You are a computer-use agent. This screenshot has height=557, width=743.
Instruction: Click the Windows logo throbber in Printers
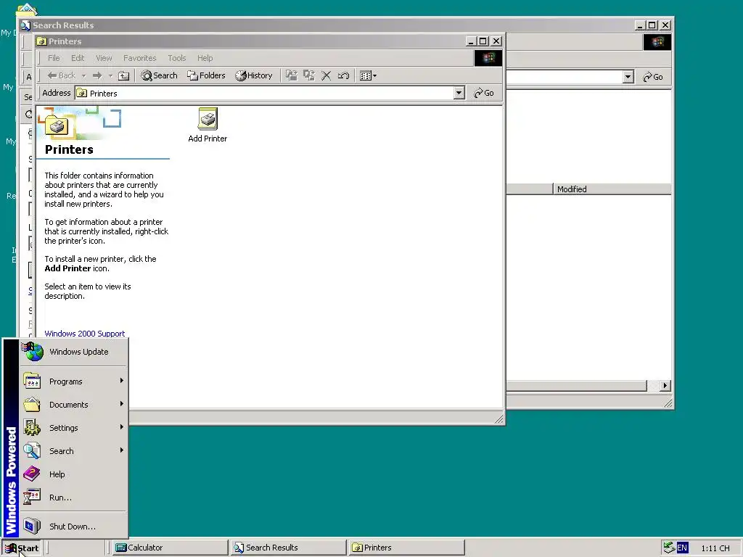tap(488, 58)
